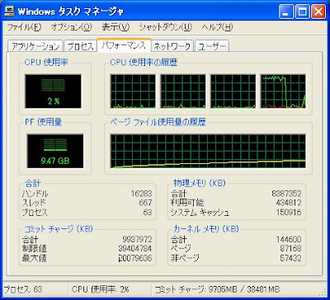Click the CPU usage 2 % gauge
Image resolution: width=330 pixels, height=300 pixels.
53,91
